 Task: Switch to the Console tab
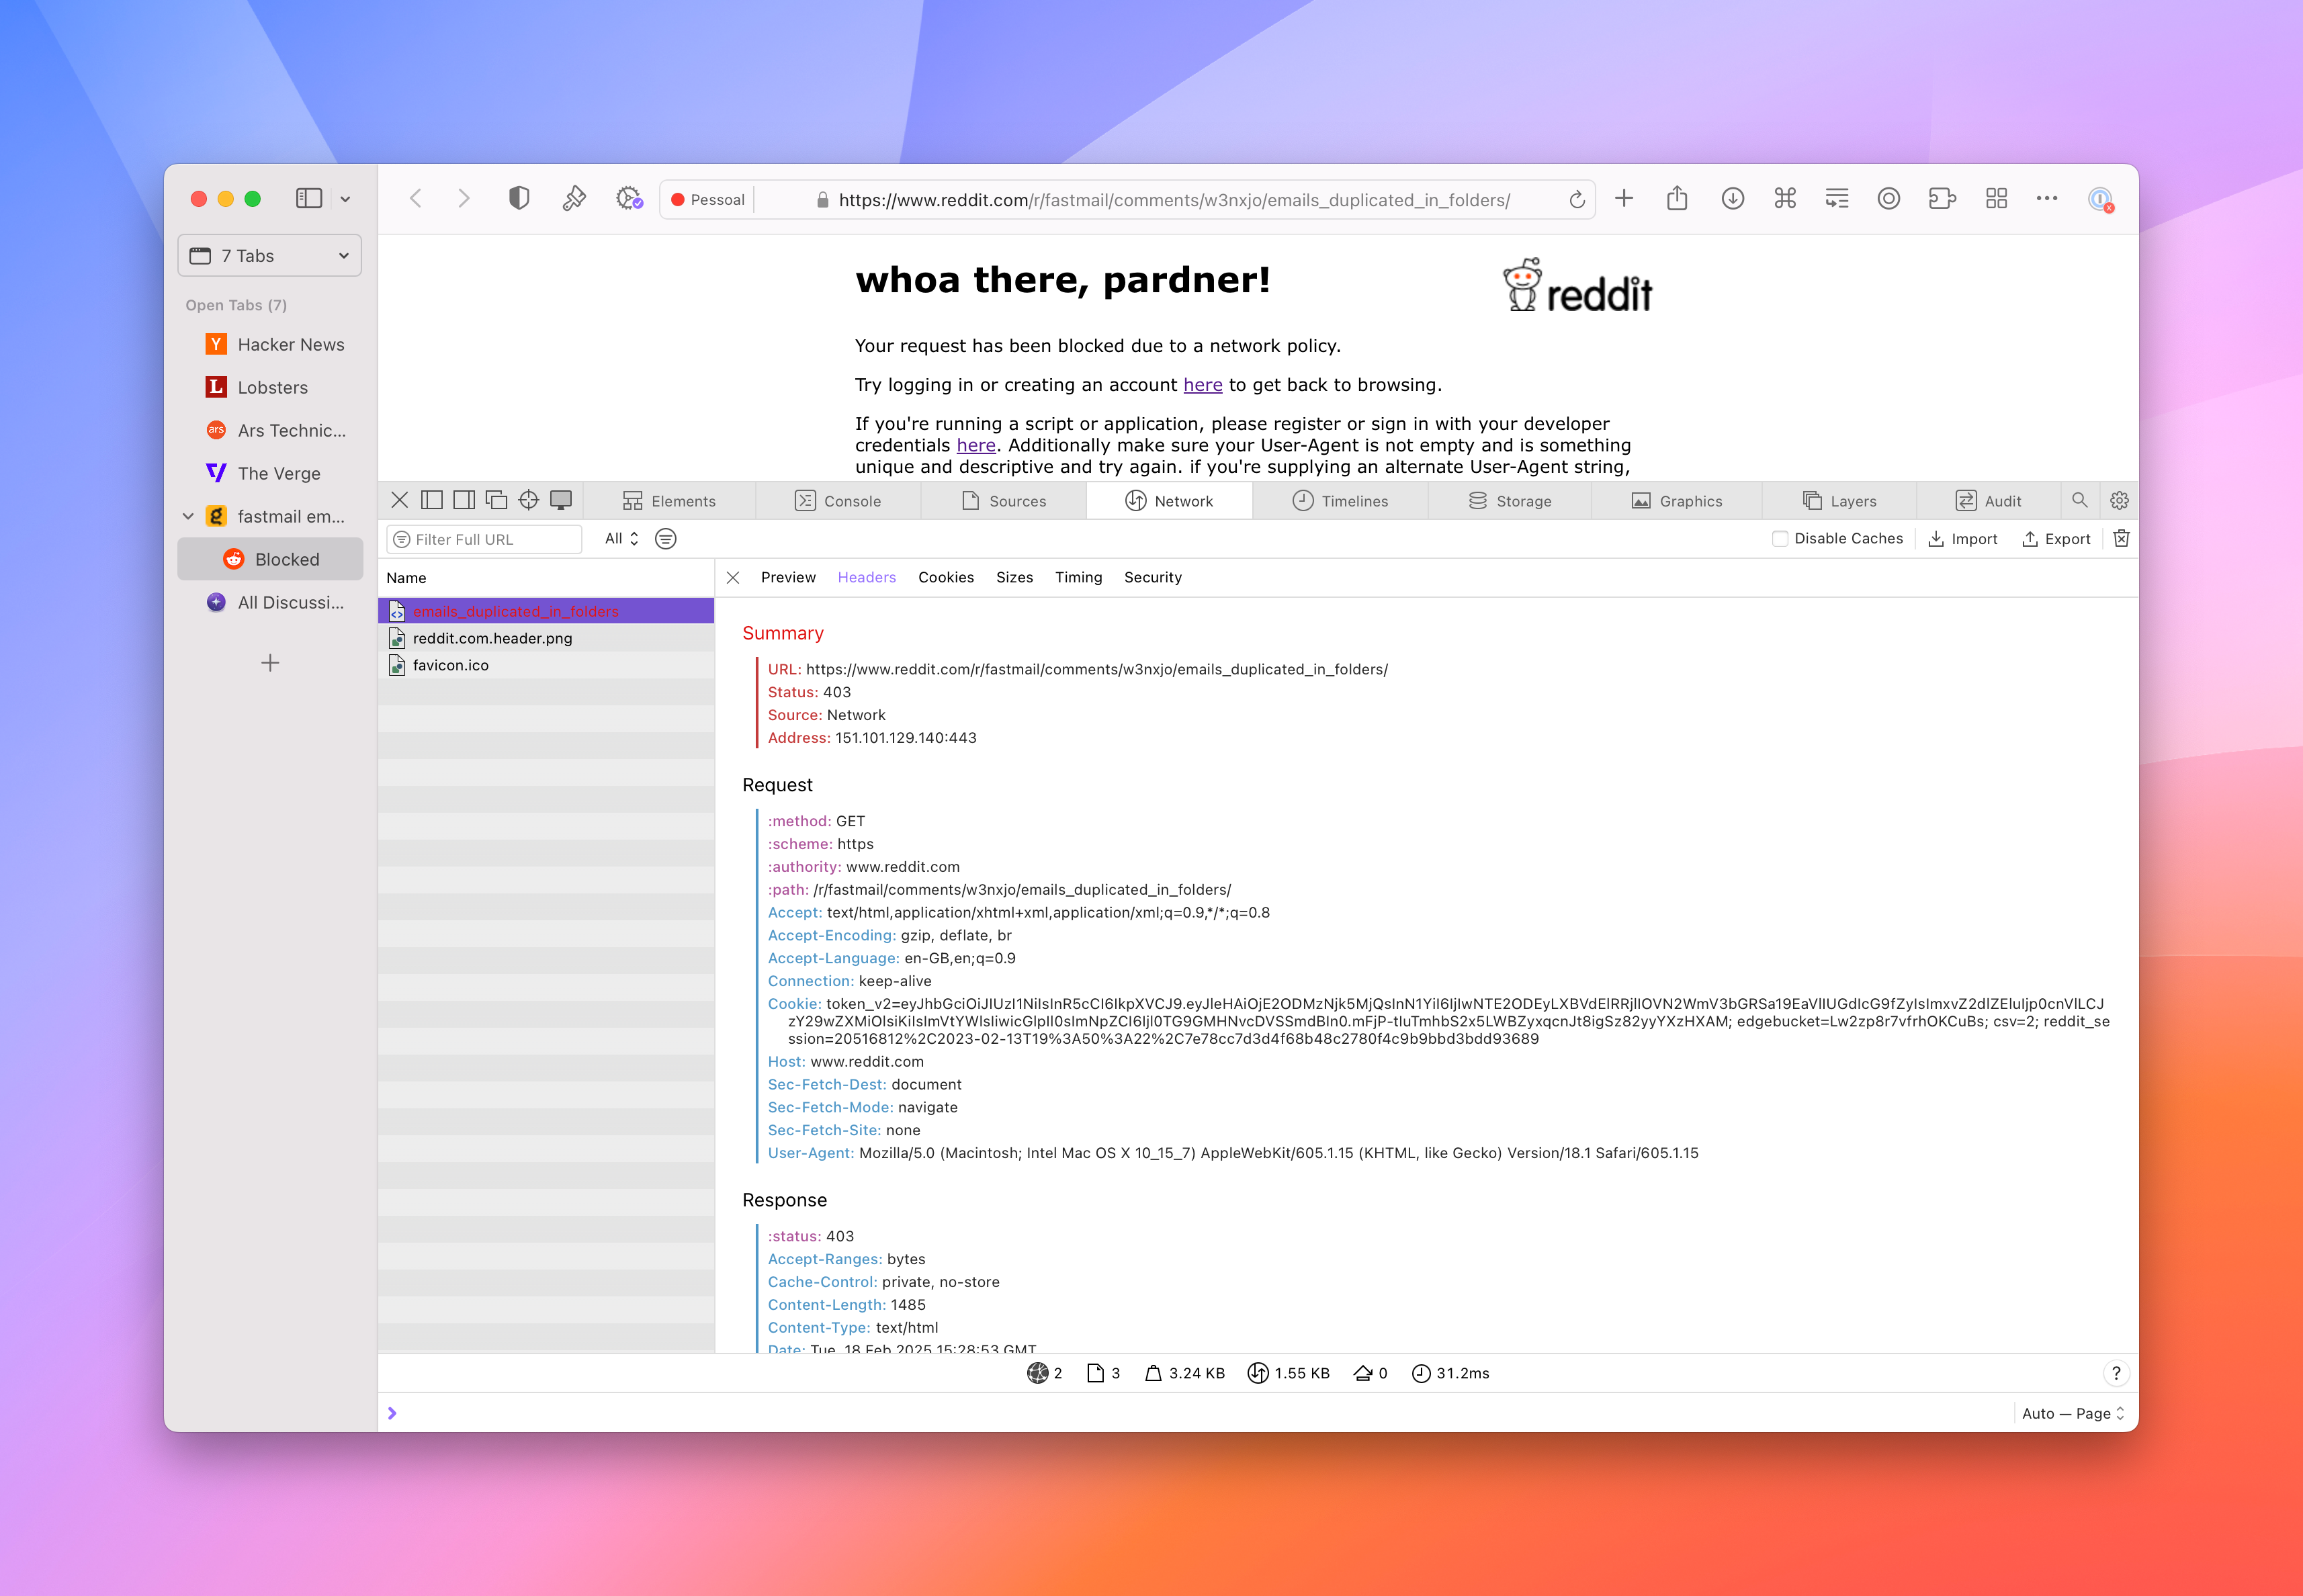[838, 501]
